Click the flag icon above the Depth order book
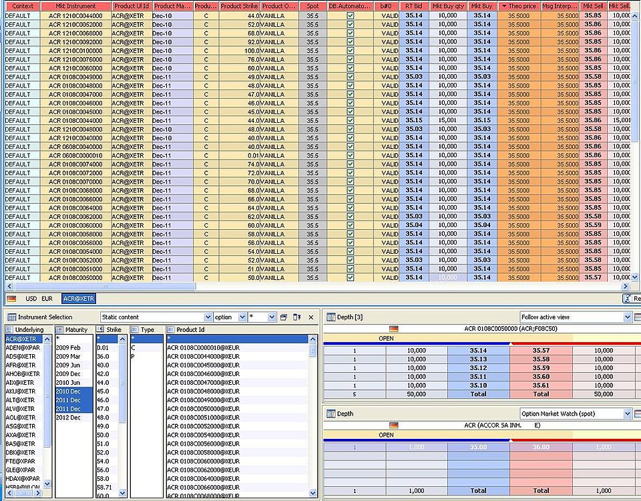Image resolution: width=641 pixels, height=501 pixels. [393, 327]
